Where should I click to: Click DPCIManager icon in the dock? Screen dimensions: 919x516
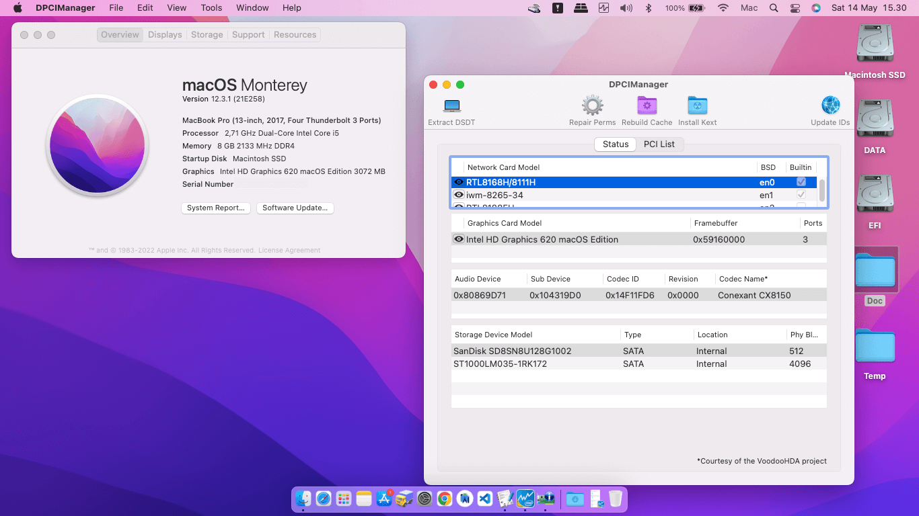tap(545, 499)
